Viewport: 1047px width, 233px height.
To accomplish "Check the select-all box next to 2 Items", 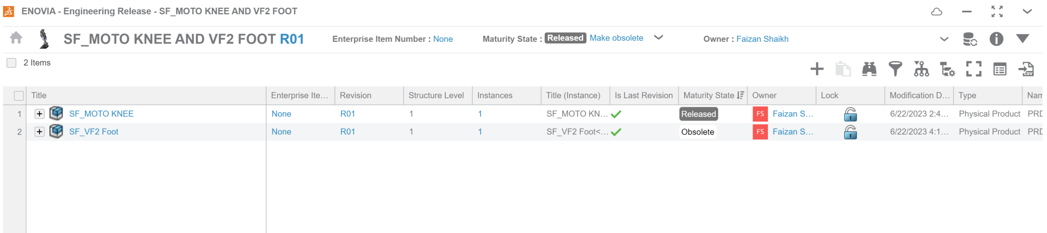I will click(x=11, y=63).
